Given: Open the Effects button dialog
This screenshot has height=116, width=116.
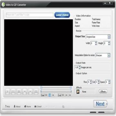Looking at the screenshot, I should click(103, 92).
